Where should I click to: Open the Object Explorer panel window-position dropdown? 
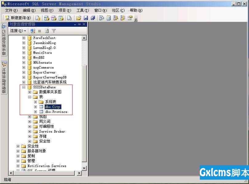coord(75,25)
